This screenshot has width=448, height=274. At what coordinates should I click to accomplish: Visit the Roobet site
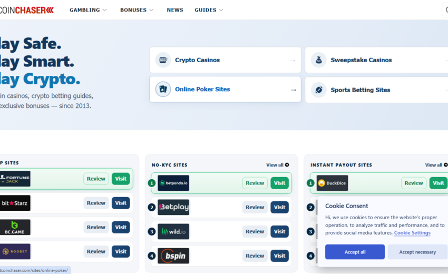[x=121, y=251]
